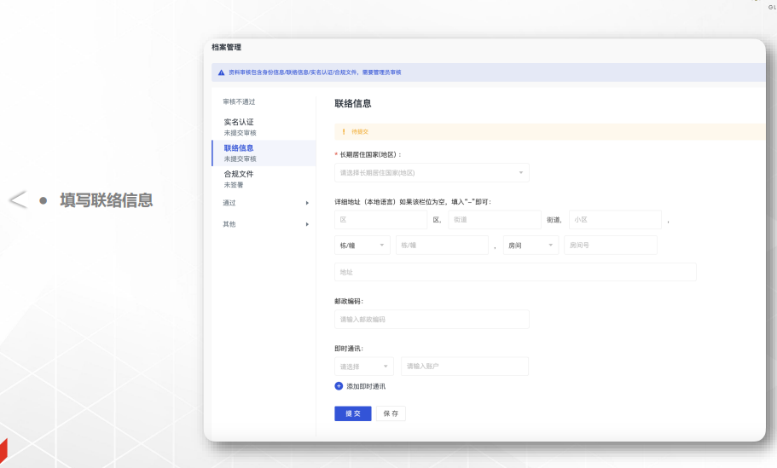Click the blue 提交 button
This screenshot has width=777, height=468.
coord(352,413)
